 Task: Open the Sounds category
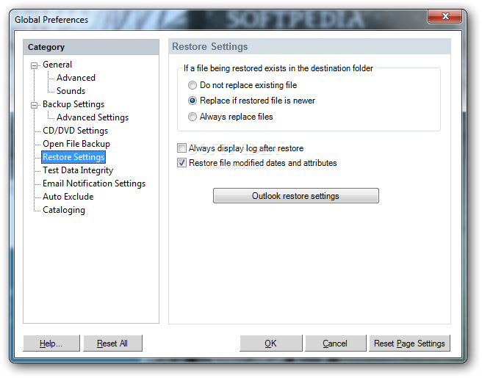[71, 91]
